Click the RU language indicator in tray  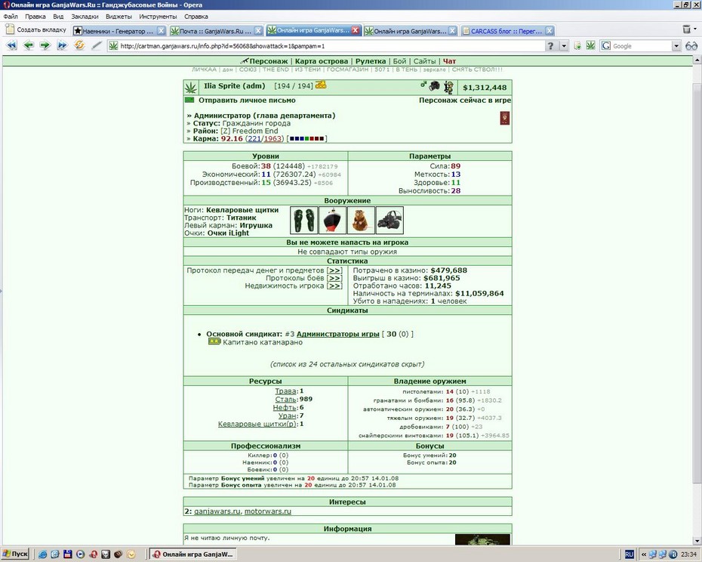629,554
